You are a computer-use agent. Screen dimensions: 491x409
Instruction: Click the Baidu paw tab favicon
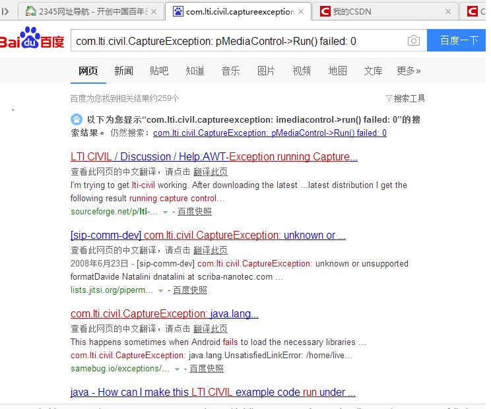(178, 12)
